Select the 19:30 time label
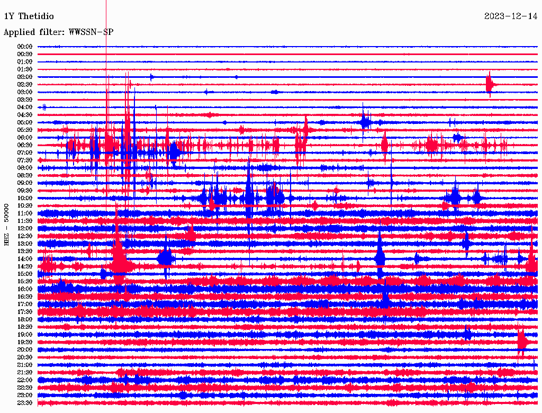 coord(25,343)
